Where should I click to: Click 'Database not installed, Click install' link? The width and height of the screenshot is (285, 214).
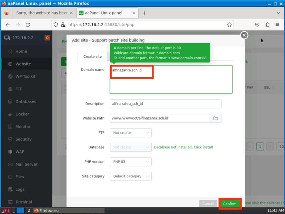[183, 147]
